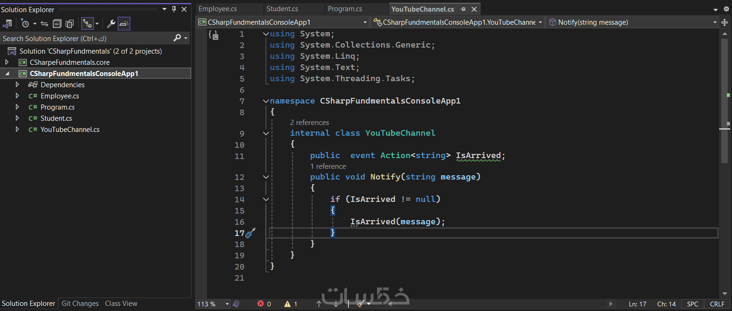Open Pending Changes Filter dropdown arrow
732x311 pixels.
pyautogui.click(x=35, y=23)
